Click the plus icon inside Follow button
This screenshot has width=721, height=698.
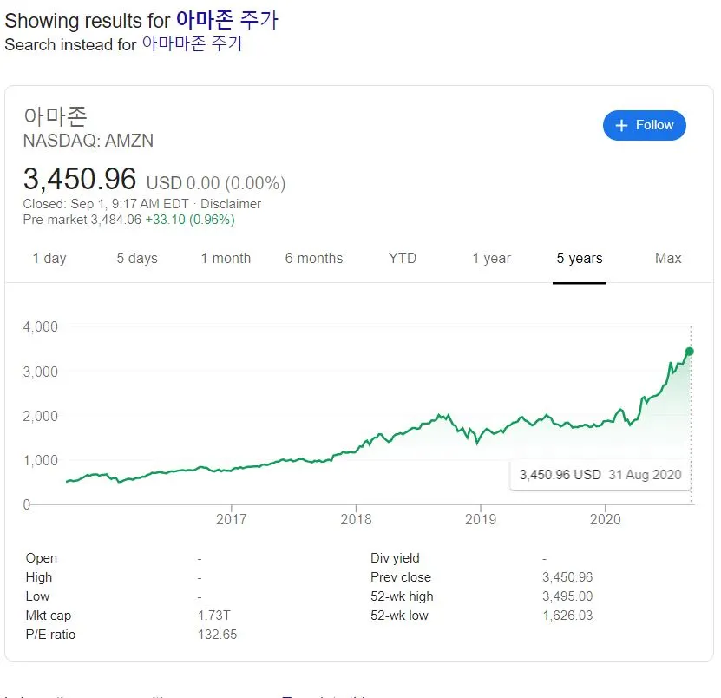tap(620, 125)
